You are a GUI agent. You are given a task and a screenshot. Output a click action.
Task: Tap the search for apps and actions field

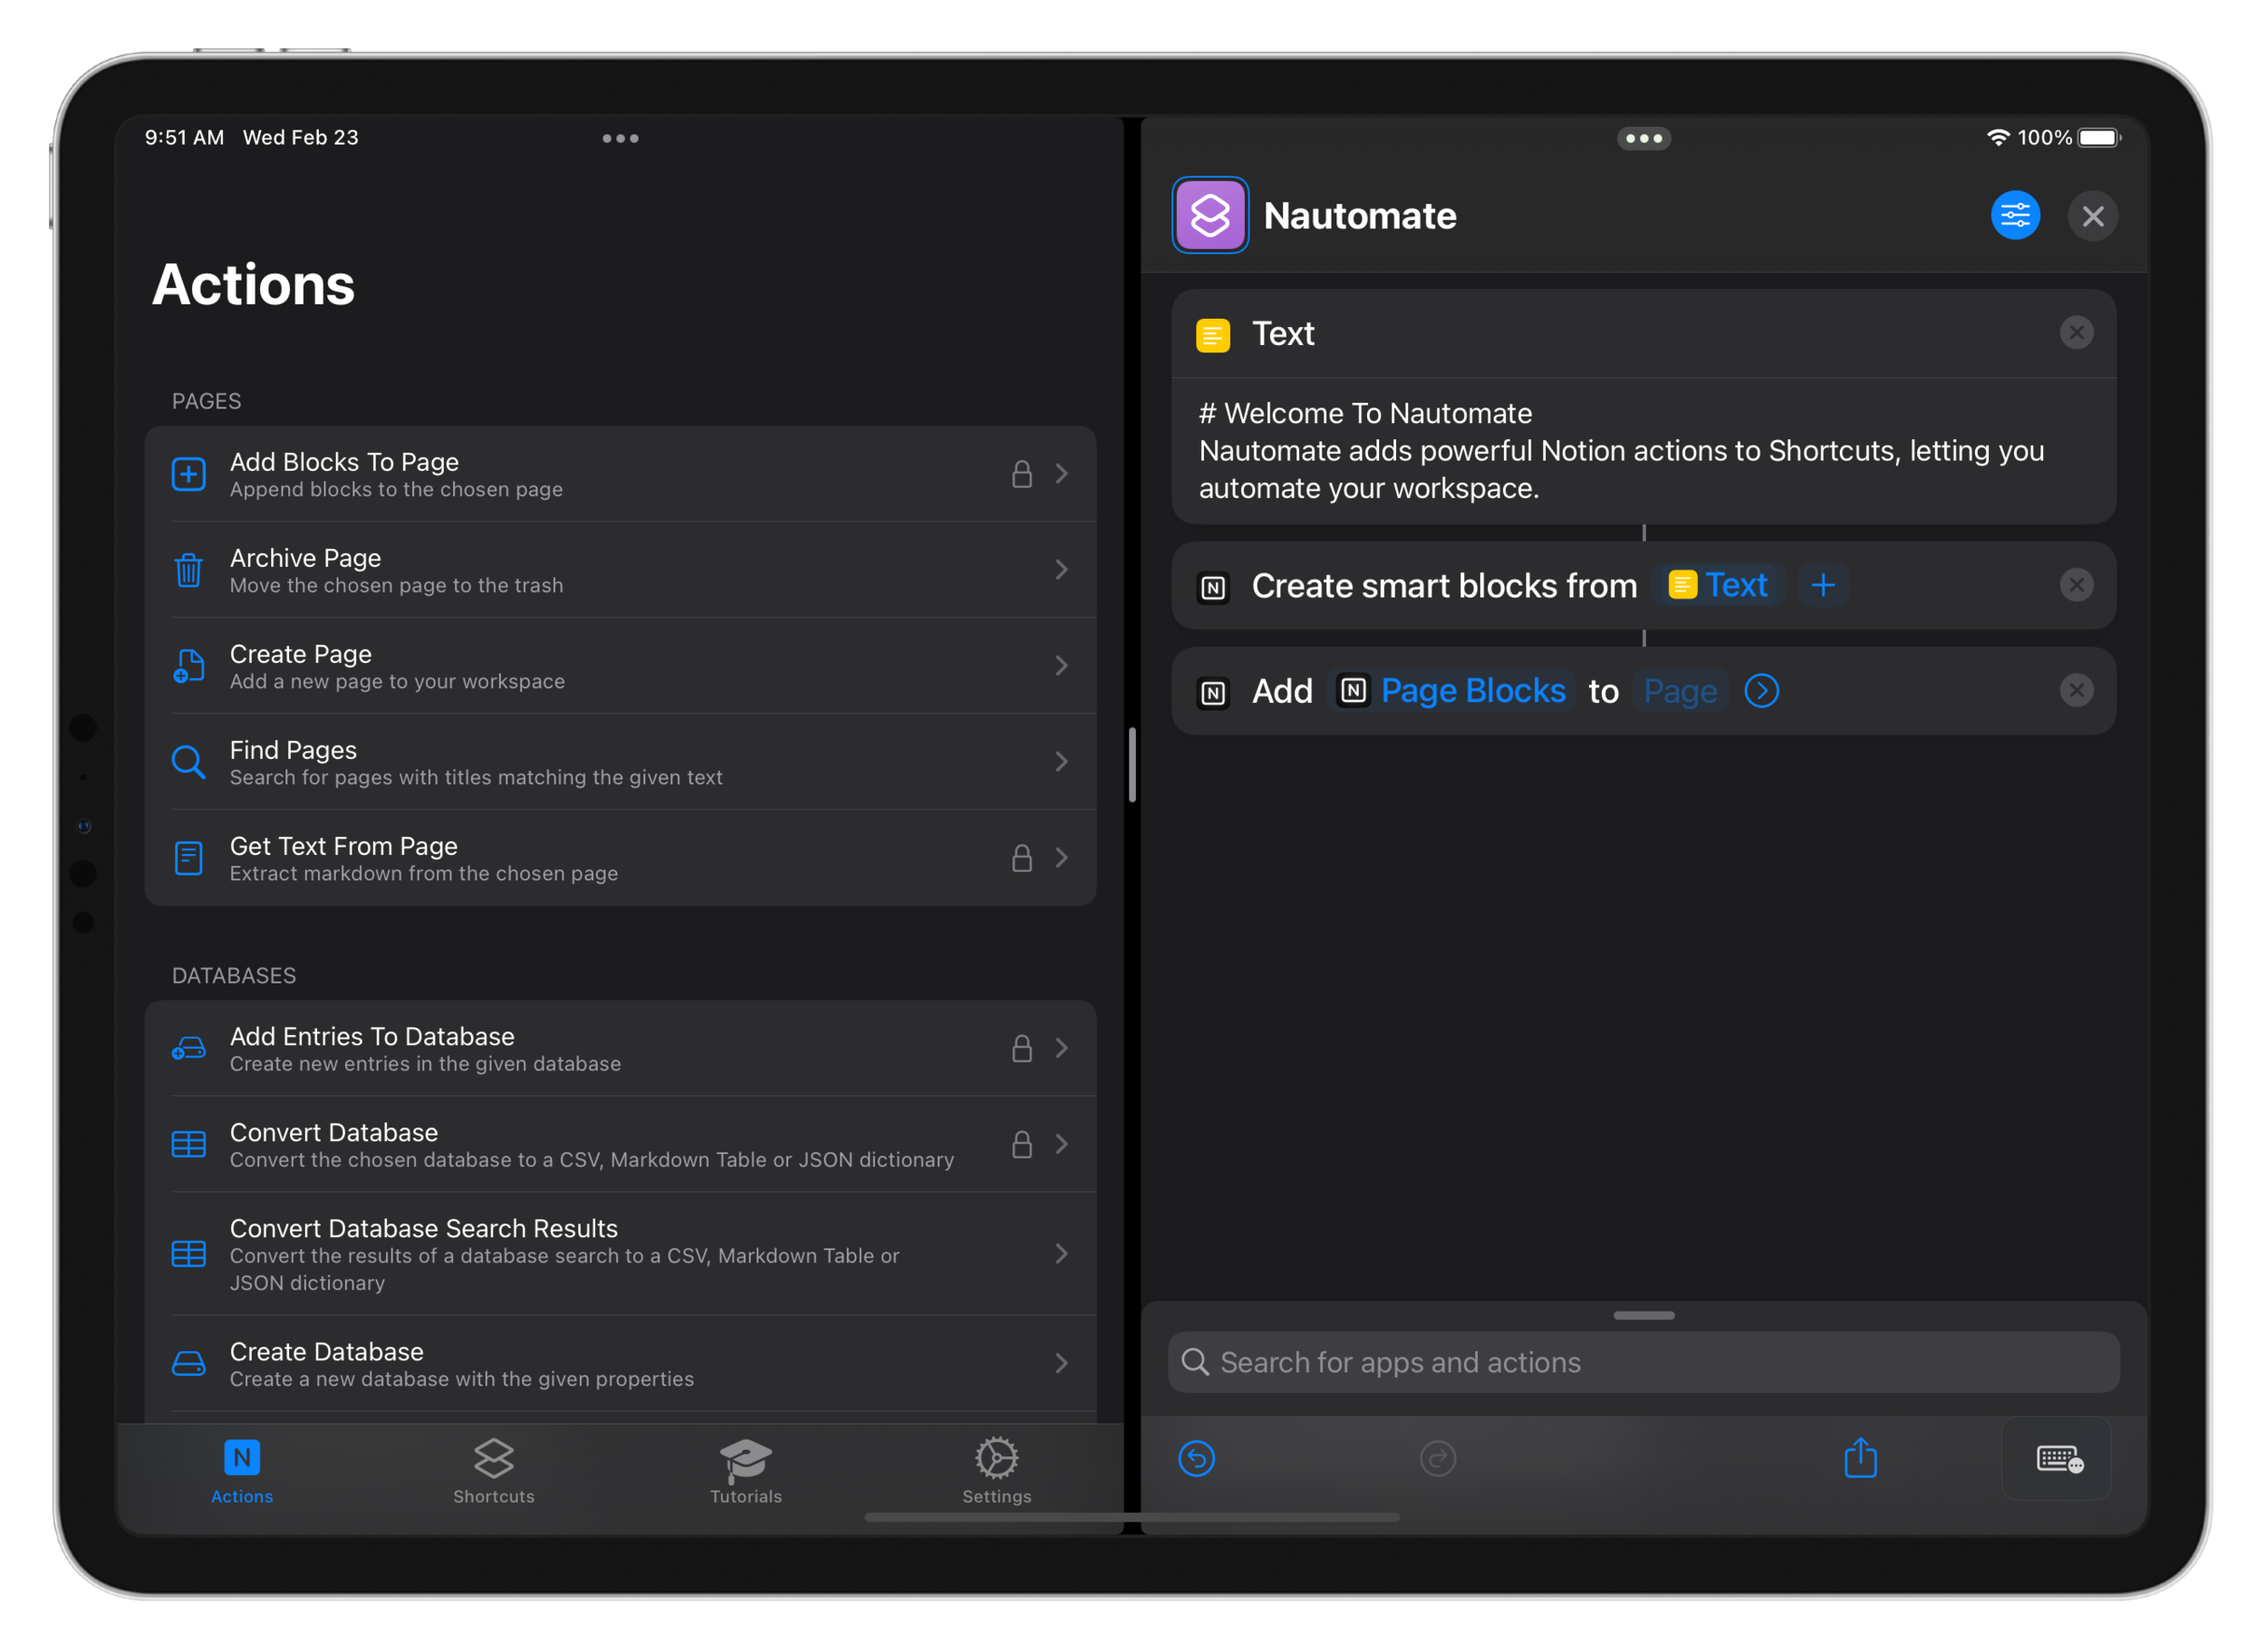[x=1642, y=1362]
